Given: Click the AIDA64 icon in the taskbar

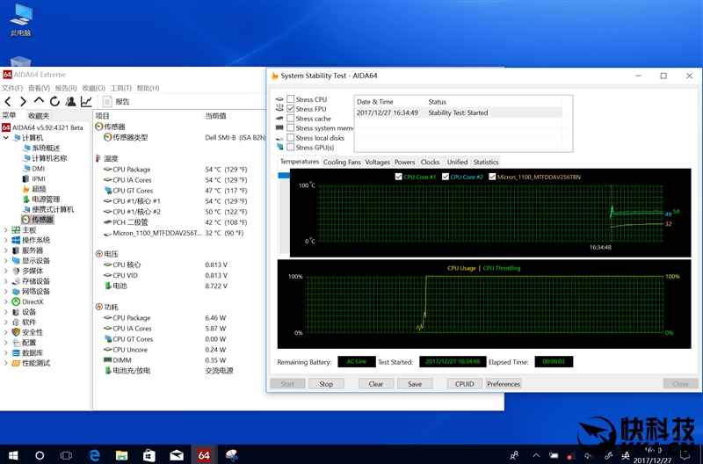Looking at the screenshot, I should (204, 454).
